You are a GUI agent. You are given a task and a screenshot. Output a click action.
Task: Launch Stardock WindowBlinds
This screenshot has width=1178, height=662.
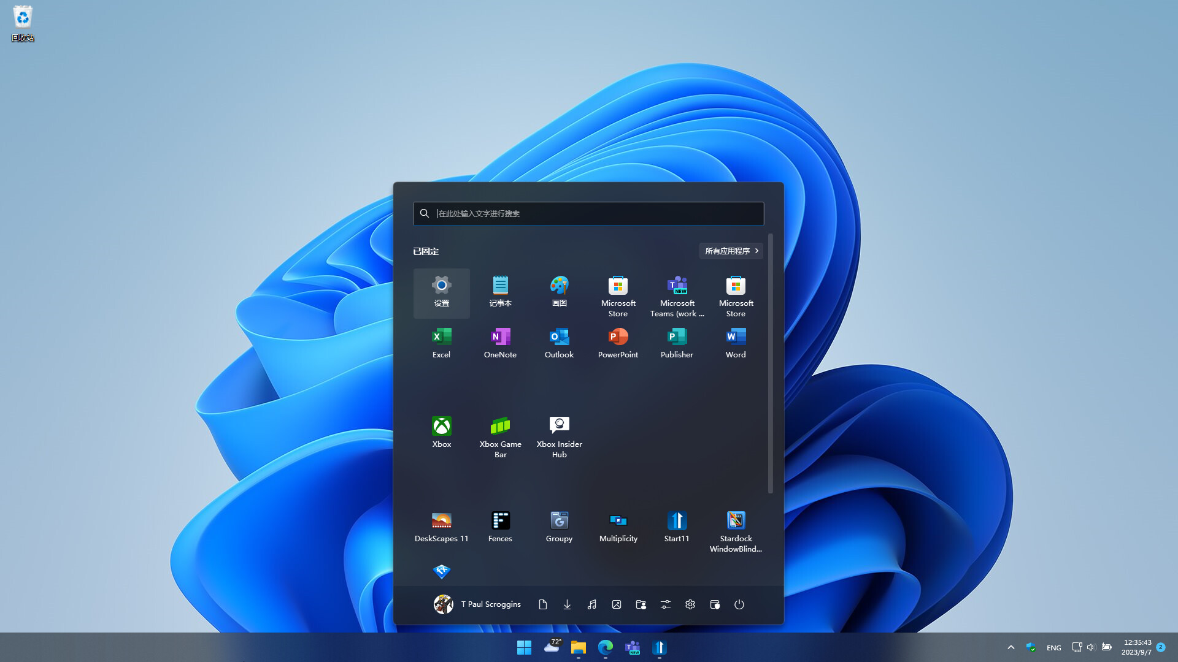[736, 531]
